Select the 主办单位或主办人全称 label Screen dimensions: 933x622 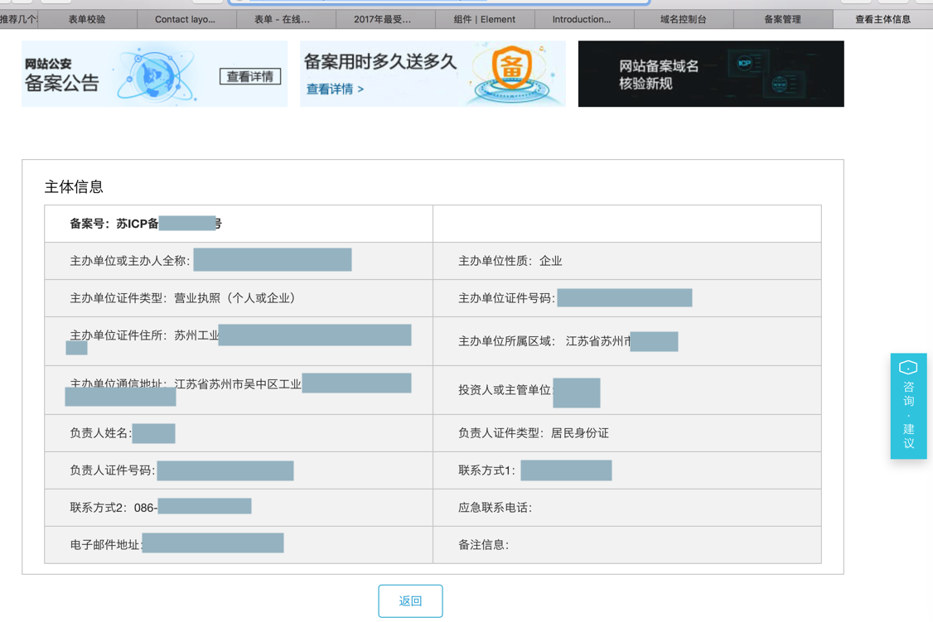tap(130, 260)
